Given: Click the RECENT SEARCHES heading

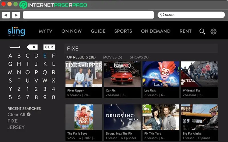Looking at the screenshot, I should [x=24, y=108].
